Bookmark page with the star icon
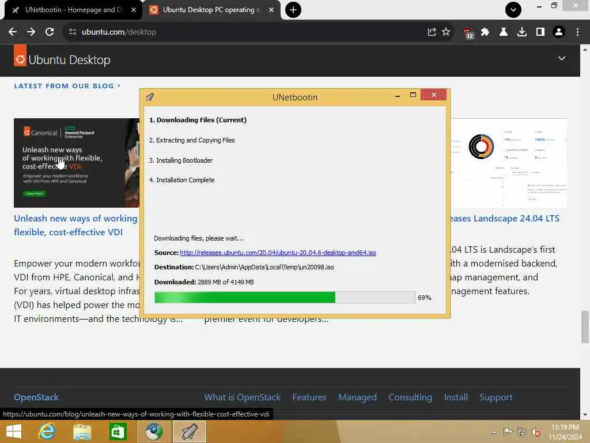 point(446,32)
